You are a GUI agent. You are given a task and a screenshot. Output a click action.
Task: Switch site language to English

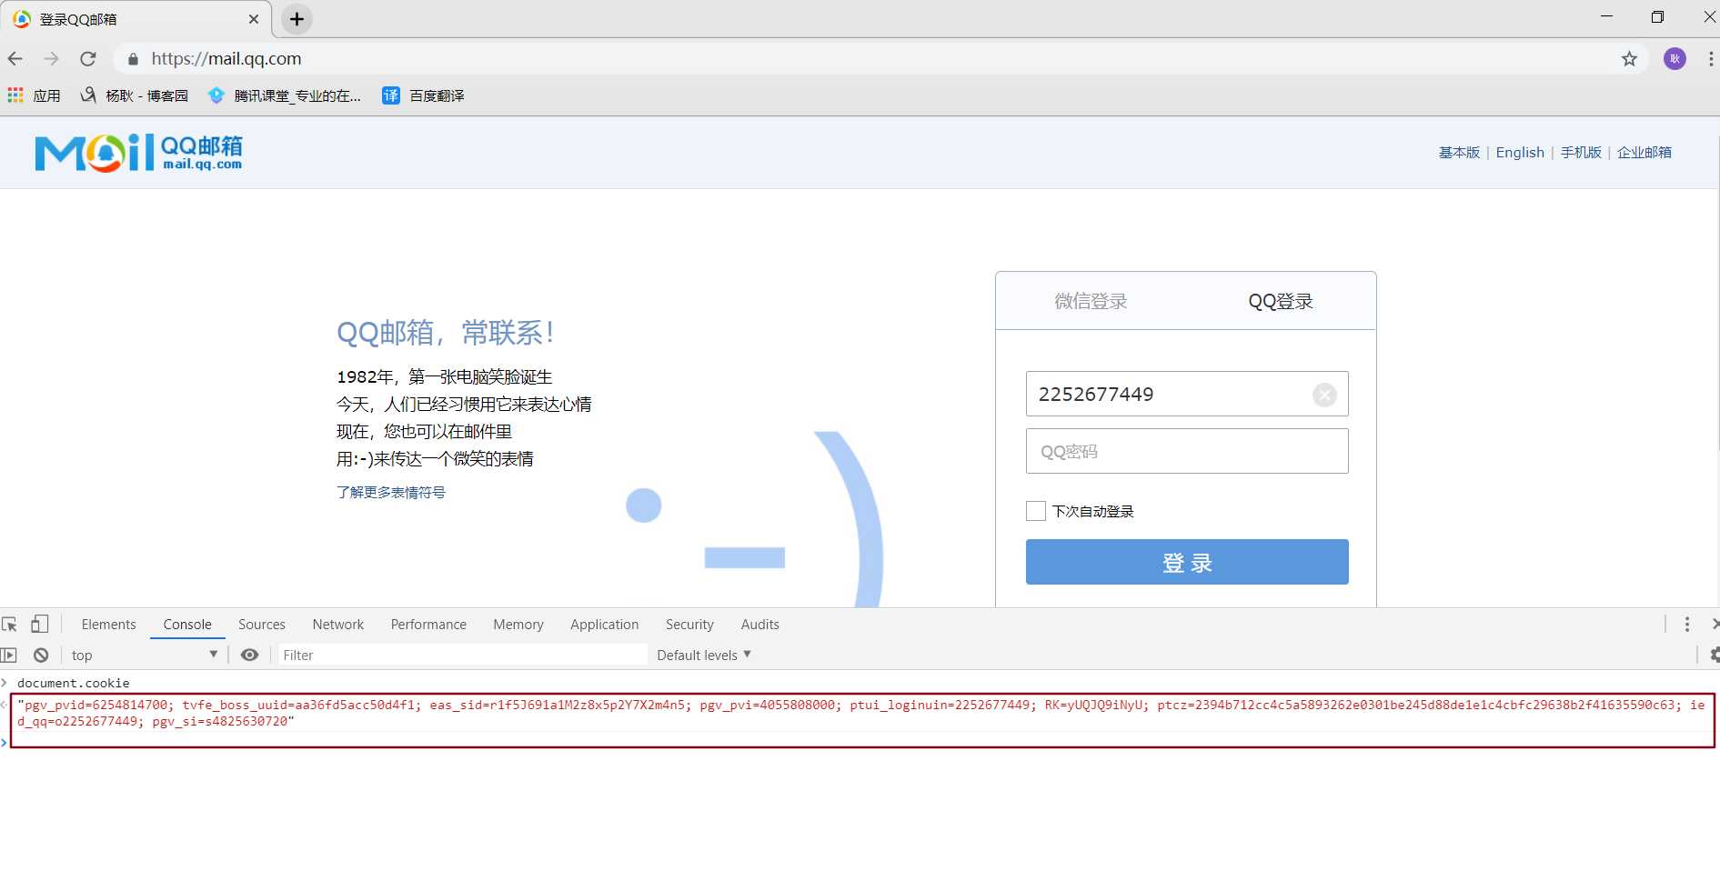click(x=1520, y=153)
